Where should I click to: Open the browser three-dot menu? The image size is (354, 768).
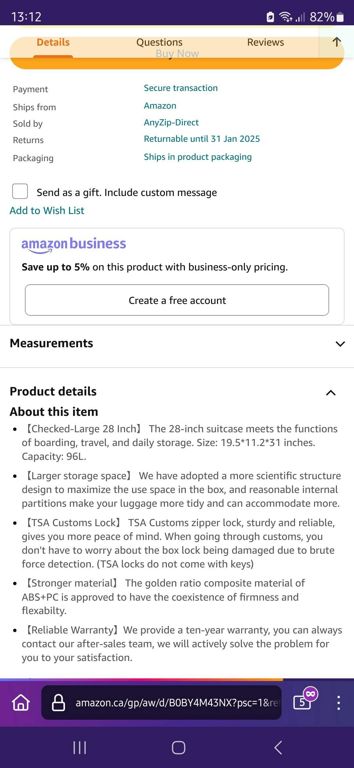pos(339,702)
